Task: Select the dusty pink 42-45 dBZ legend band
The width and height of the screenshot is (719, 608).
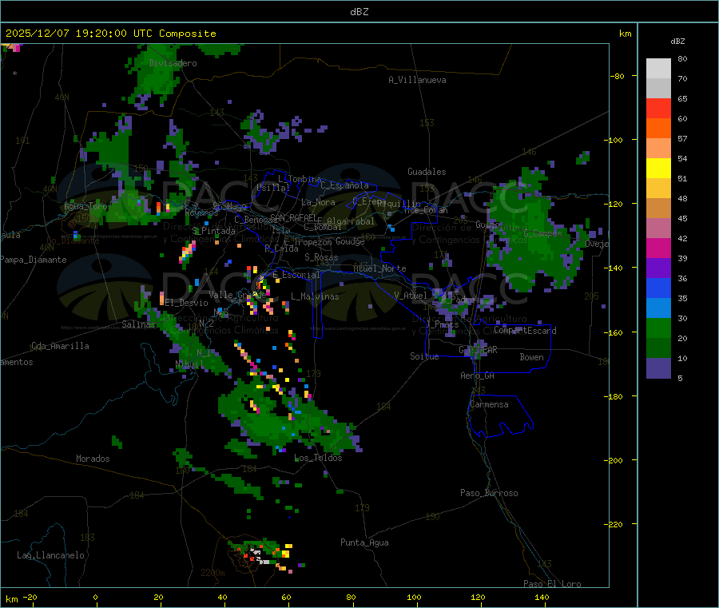Action: 658,228
